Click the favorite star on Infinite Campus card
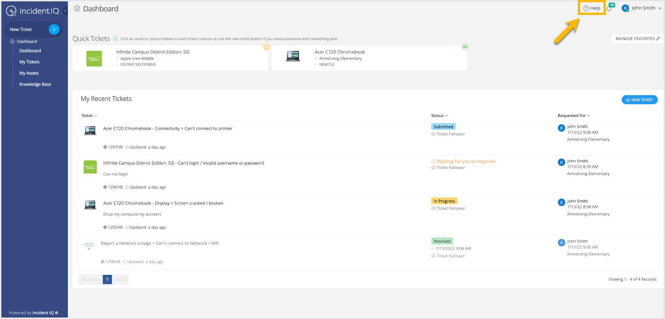The width and height of the screenshot is (665, 319). (x=266, y=47)
